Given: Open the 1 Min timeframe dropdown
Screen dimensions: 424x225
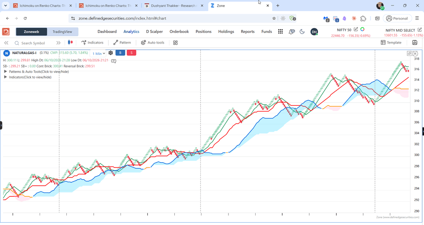Looking at the screenshot, I should click(99, 53).
